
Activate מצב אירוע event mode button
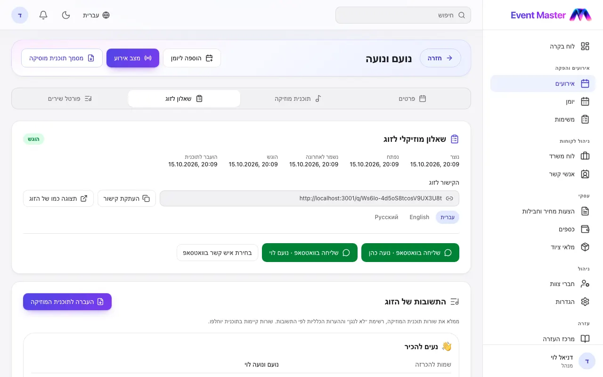pos(133,58)
